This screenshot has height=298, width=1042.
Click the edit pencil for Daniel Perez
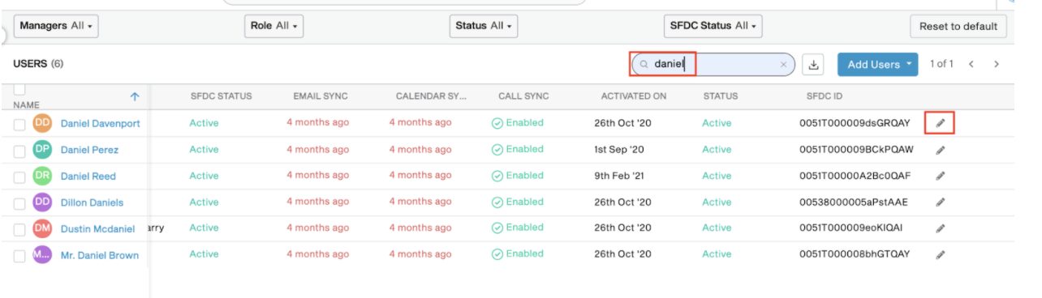[x=941, y=150]
